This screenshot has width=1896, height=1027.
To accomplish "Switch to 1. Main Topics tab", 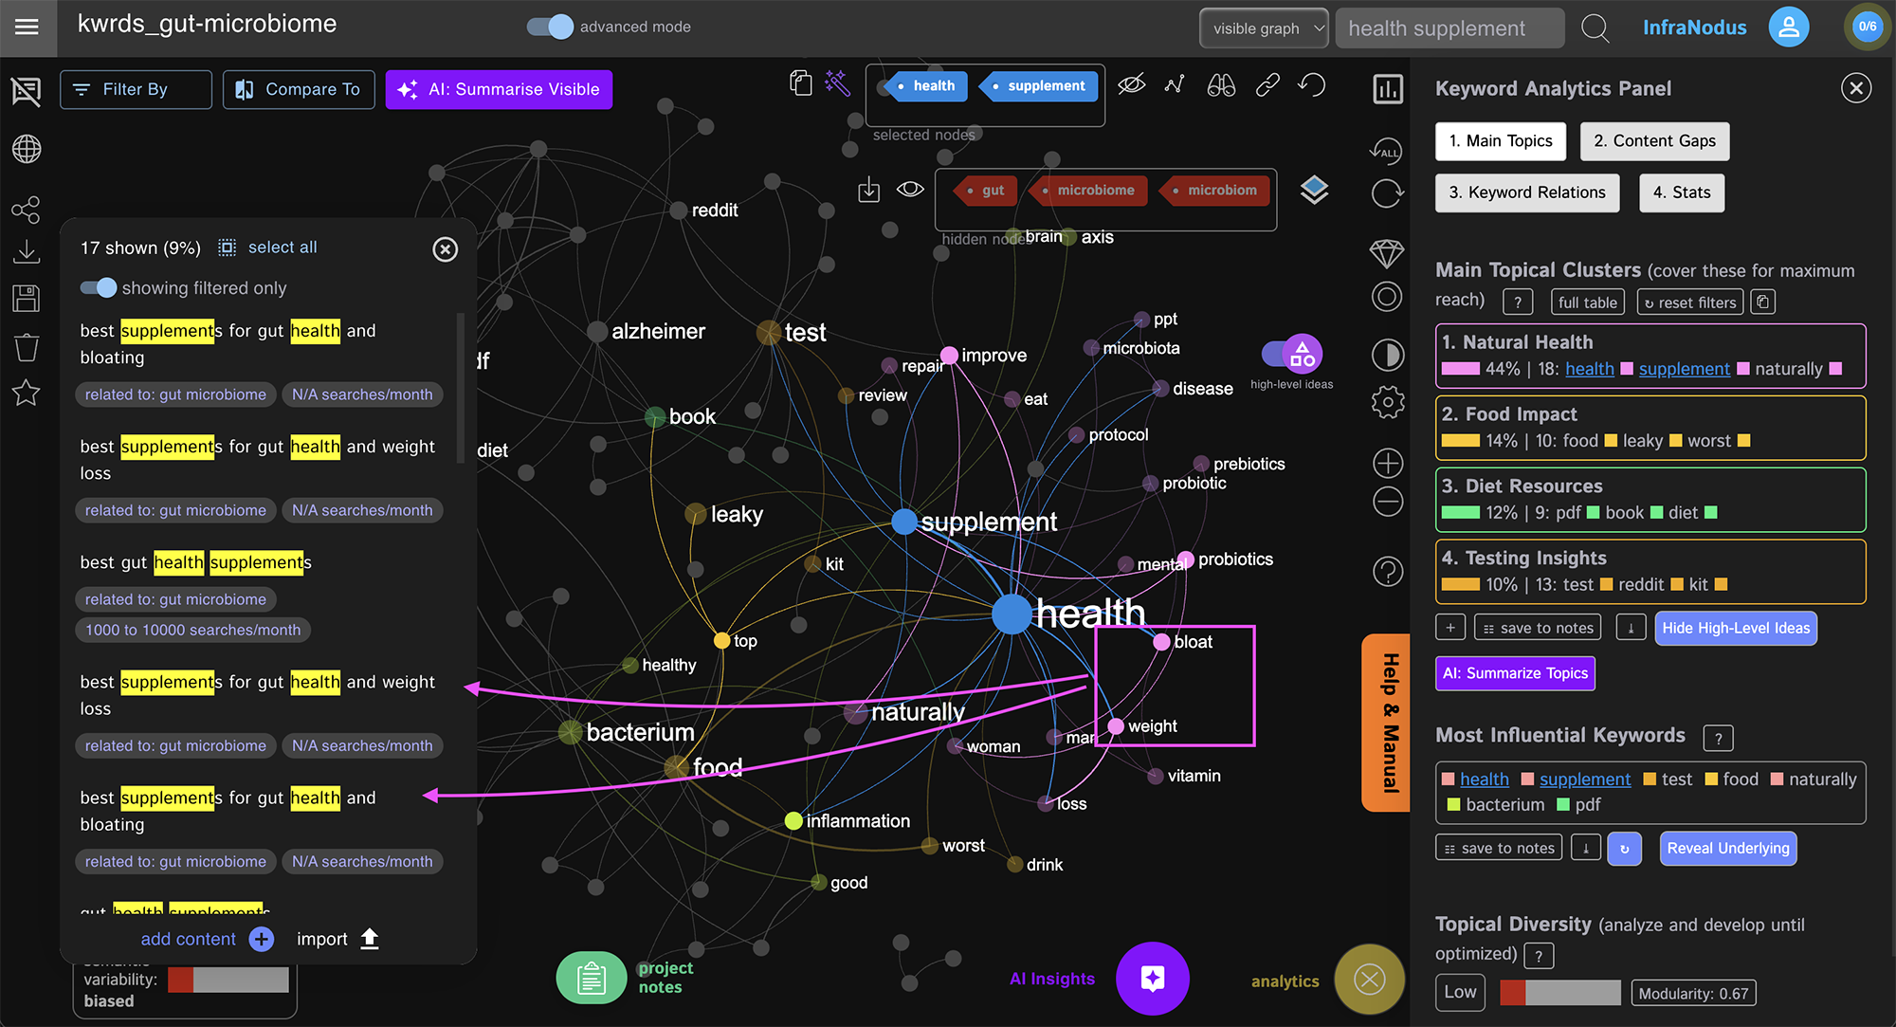I will click(x=1501, y=141).
